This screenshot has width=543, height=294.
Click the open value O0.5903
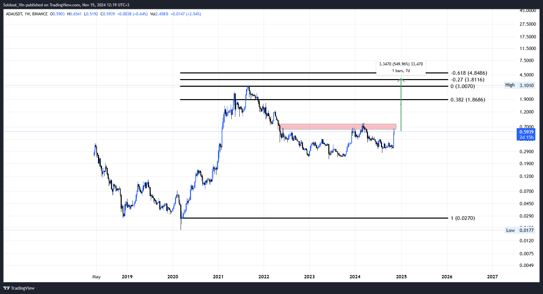coord(57,14)
